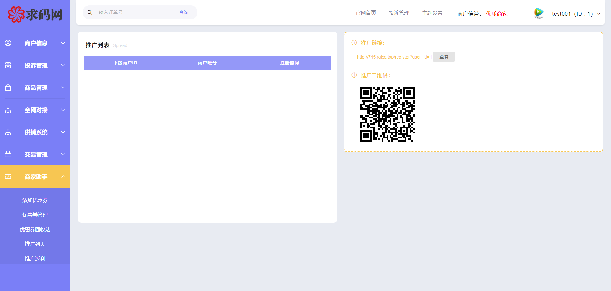
Task: Click the 交易管理 calendar icon
Action: point(8,154)
